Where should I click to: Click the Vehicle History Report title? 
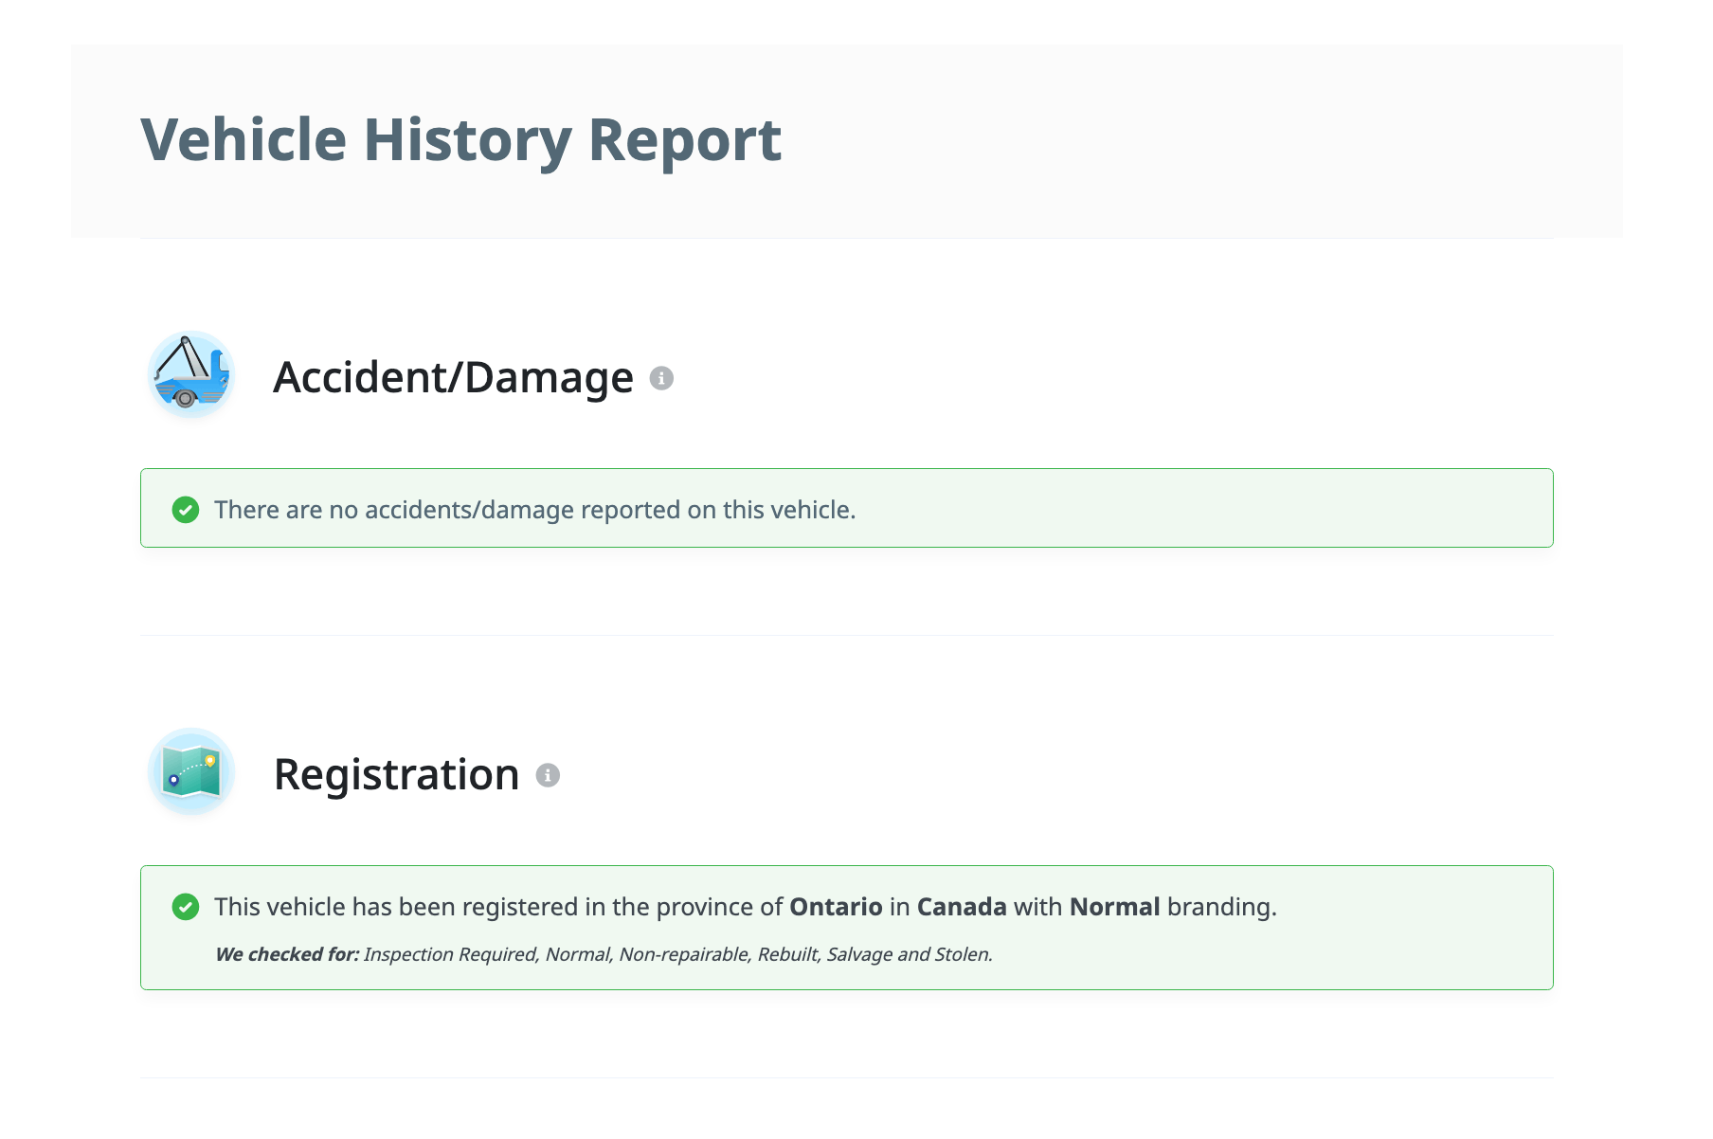coord(460,140)
